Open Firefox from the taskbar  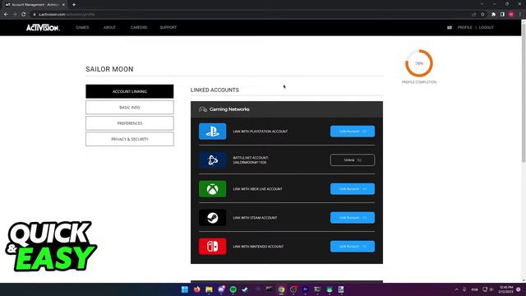point(197,289)
